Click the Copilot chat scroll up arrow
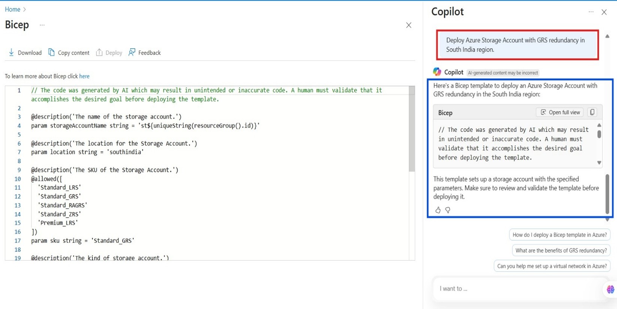The image size is (617, 309). 607,36
